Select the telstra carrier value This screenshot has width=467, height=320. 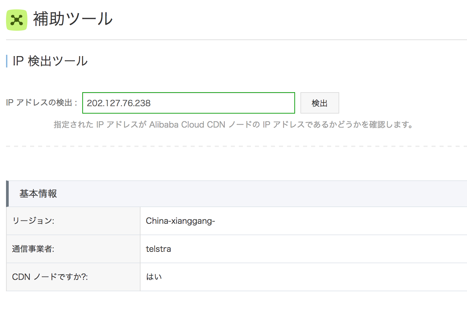158,249
